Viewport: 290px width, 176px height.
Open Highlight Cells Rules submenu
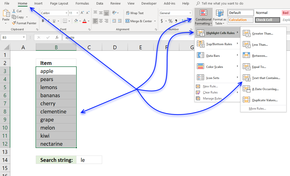pos(217,33)
